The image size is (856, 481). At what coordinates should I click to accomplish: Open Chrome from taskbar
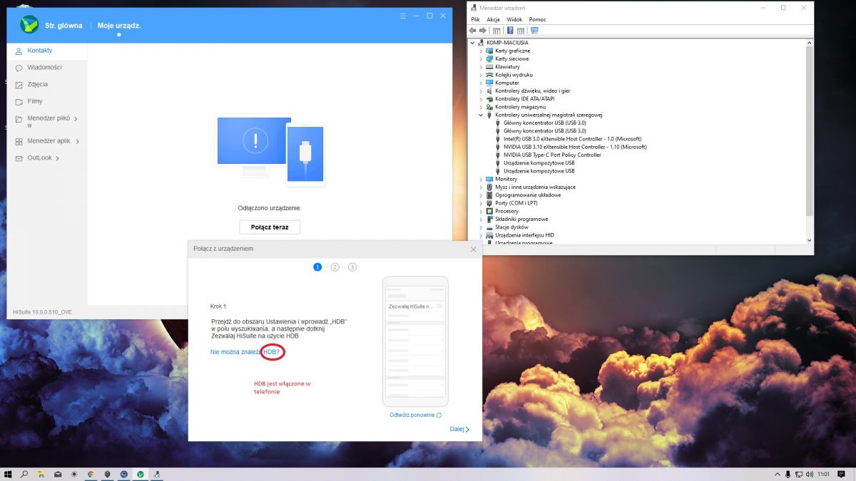click(x=91, y=473)
